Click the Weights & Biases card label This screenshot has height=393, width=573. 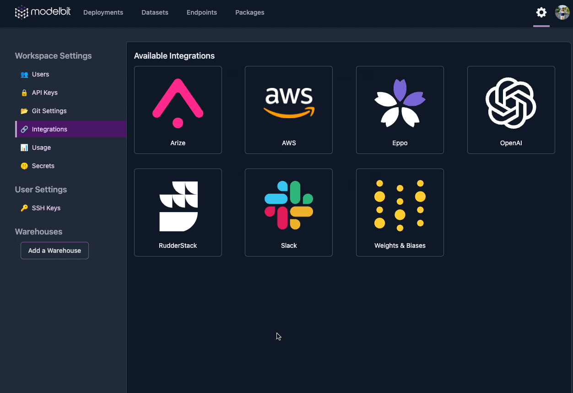(400, 246)
